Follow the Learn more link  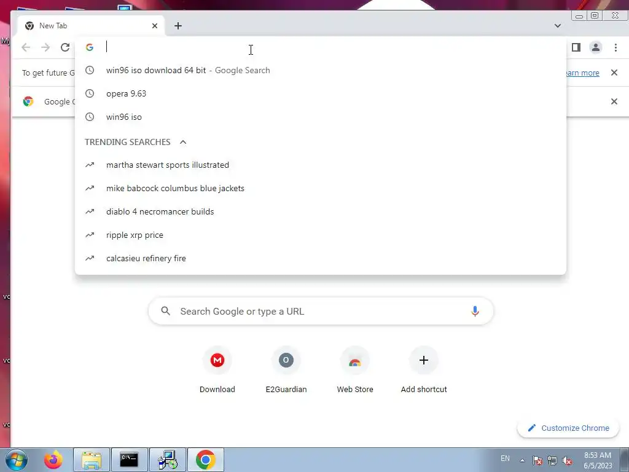coord(582,73)
